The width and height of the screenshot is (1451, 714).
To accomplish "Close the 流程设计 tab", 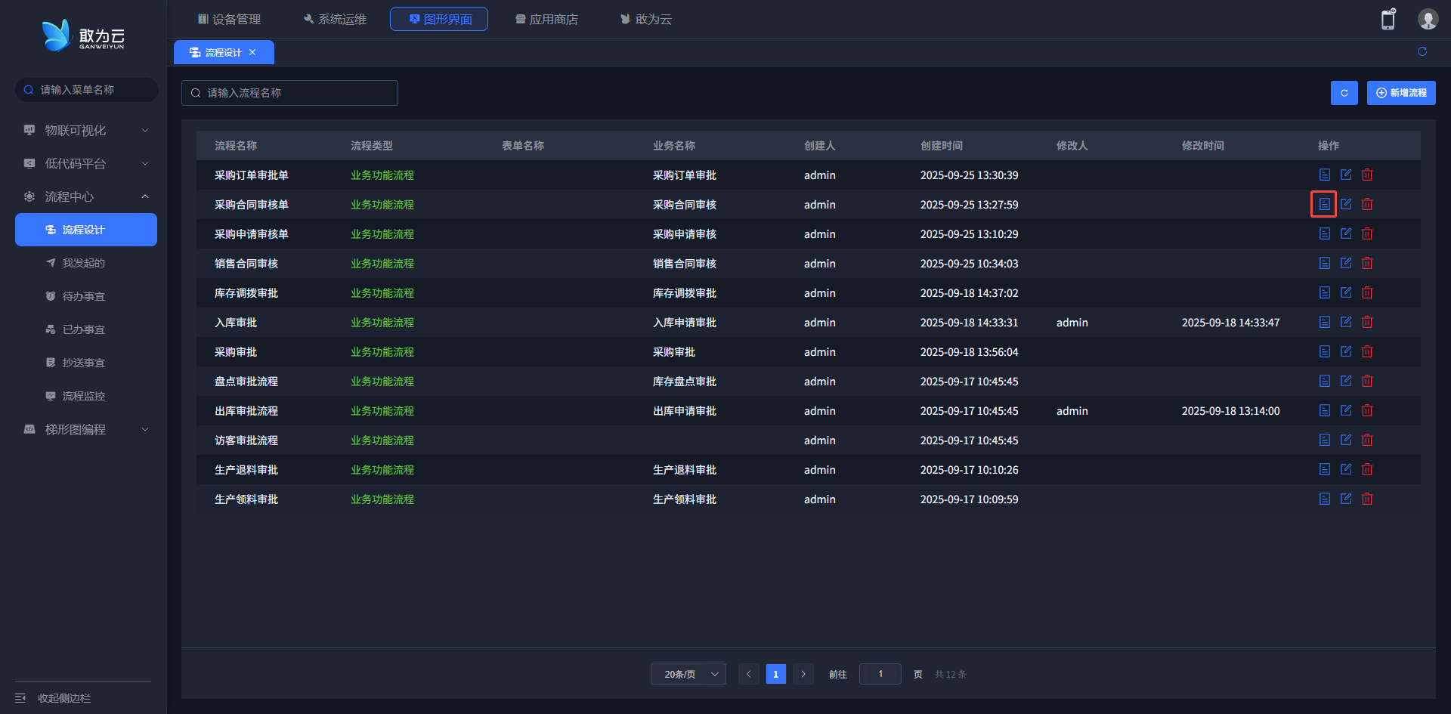I will click(252, 52).
